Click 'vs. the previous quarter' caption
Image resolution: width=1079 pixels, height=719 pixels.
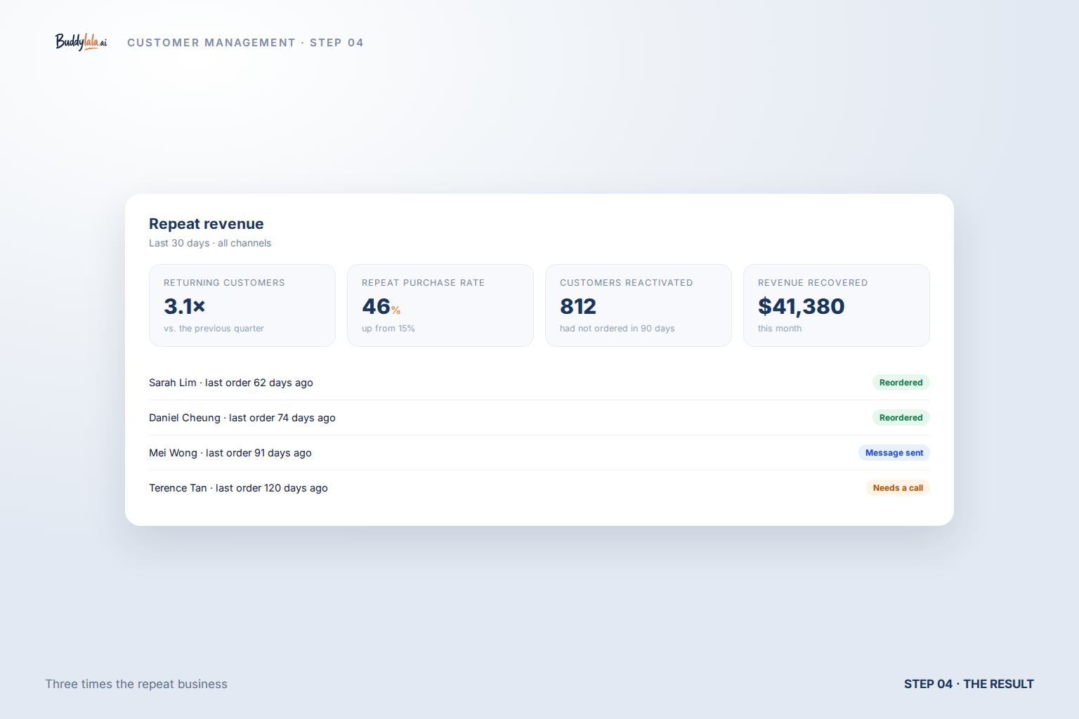[214, 329]
